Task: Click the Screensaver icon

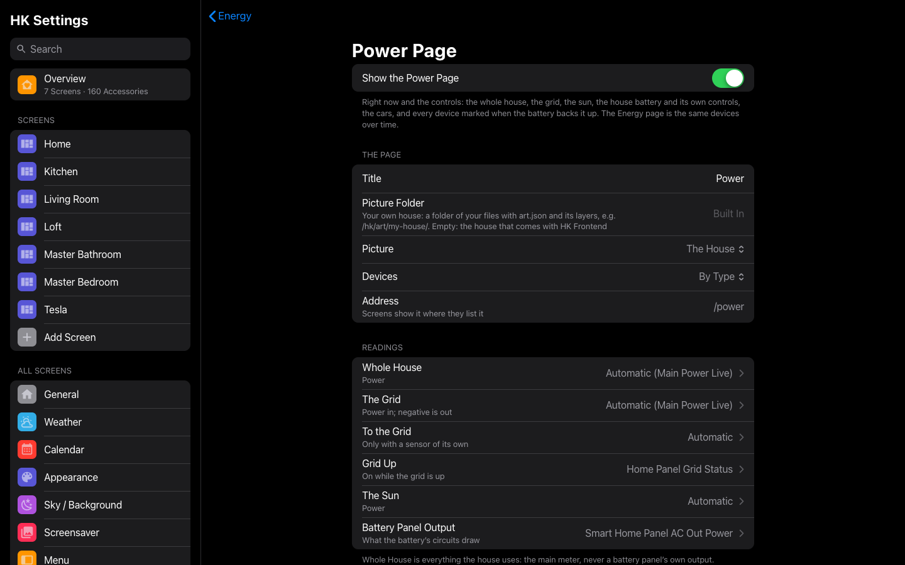Action: point(27,532)
